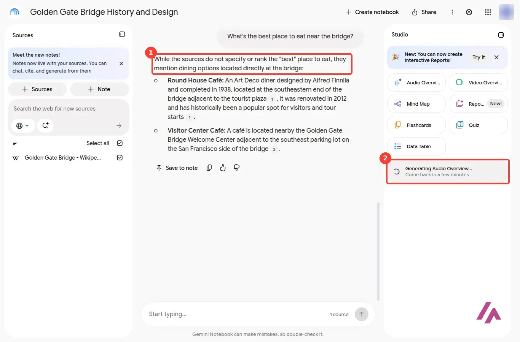Image resolution: width=520 pixels, height=342 pixels.
Task: Share the notebook
Action: pos(424,12)
